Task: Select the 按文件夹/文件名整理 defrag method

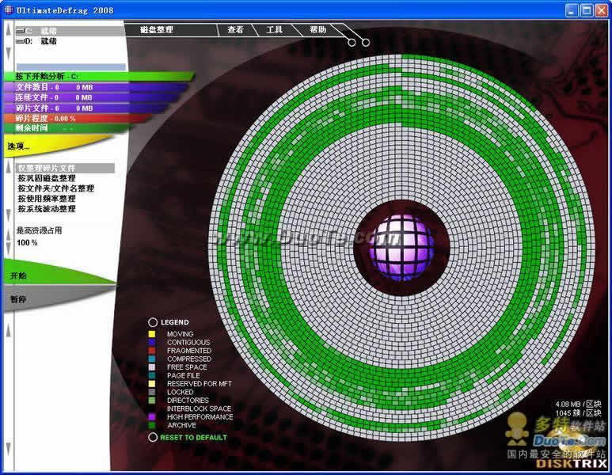Action: tap(55, 188)
